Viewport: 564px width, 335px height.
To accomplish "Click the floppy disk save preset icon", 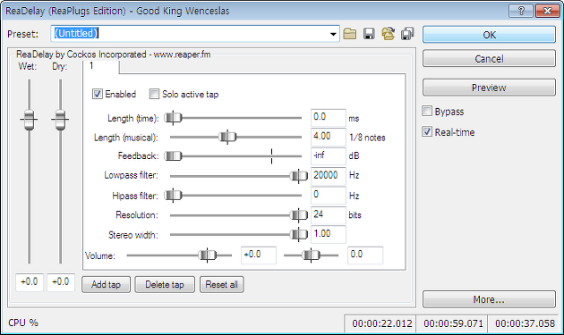I will (369, 34).
